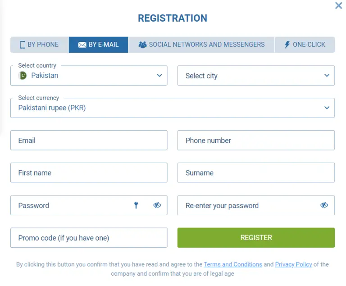Click the envelope icon on By E-mail tab
Image resolution: width=346 pixels, height=286 pixels.
tap(82, 45)
